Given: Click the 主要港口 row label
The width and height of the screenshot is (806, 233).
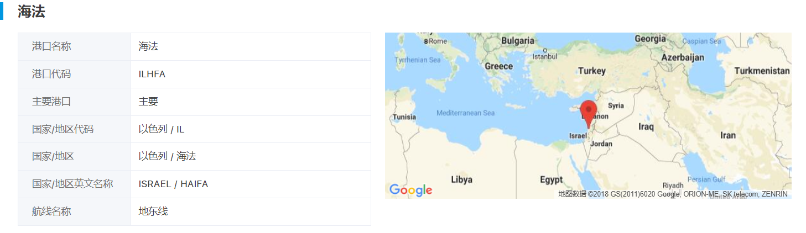Looking at the screenshot, I should point(51,102).
